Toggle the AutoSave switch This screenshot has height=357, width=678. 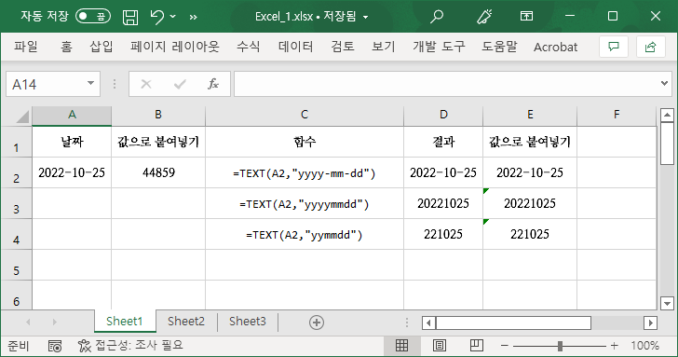coord(93,17)
